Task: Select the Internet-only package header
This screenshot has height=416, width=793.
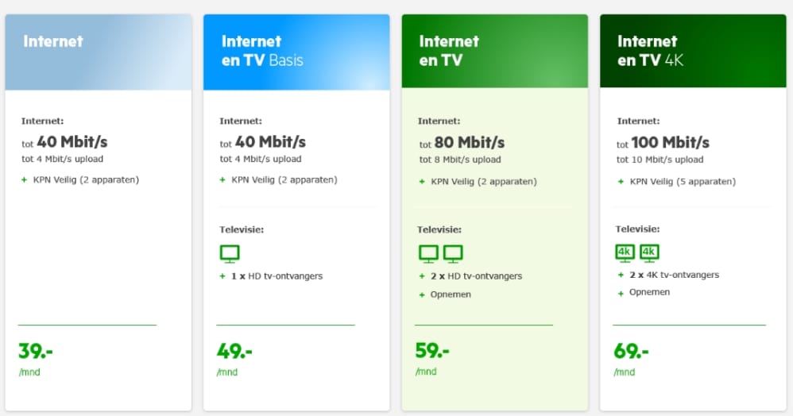Action: click(98, 52)
